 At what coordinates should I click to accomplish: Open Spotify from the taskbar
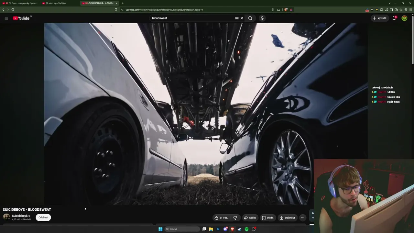click(246, 229)
